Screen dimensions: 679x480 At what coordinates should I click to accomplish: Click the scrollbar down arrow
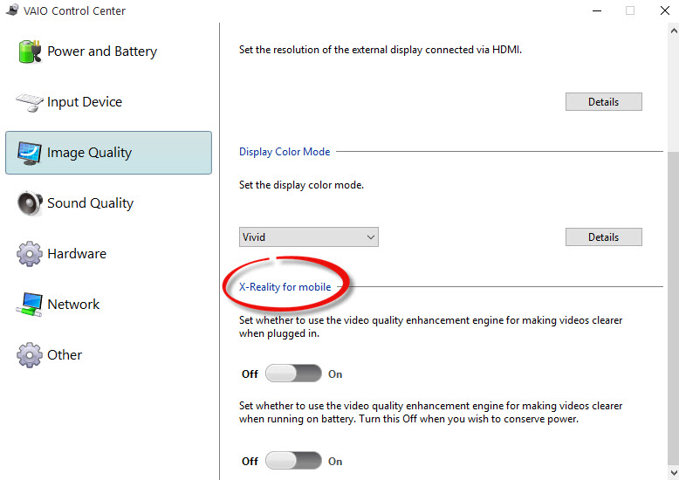pyautogui.click(x=674, y=472)
